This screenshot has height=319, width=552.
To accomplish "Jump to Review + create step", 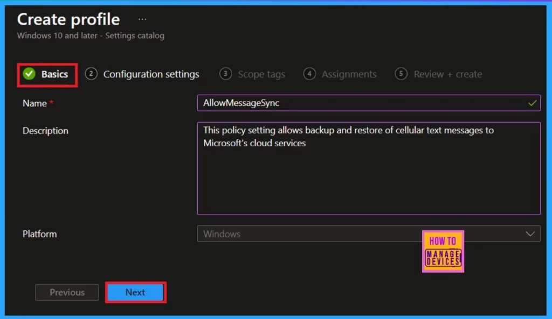I will pos(438,74).
